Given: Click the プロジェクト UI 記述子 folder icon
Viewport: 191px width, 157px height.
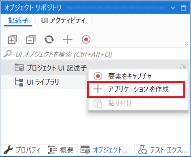Looking at the screenshot, I should pyautogui.click(x=19, y=68).
